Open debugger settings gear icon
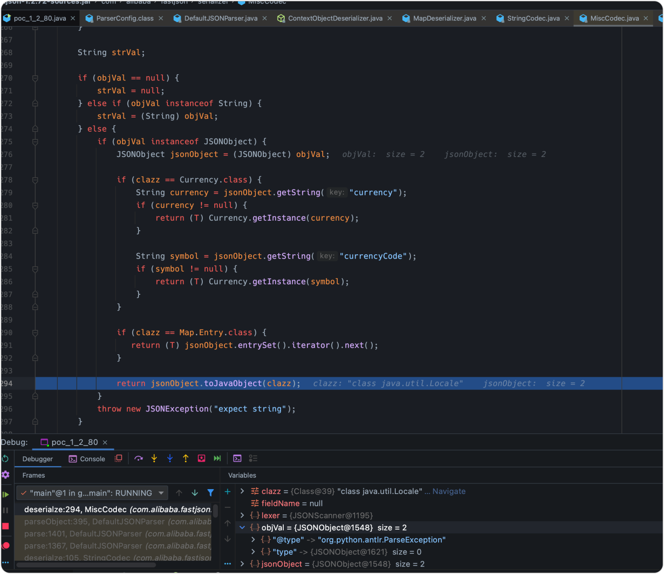 coord(5,475)
